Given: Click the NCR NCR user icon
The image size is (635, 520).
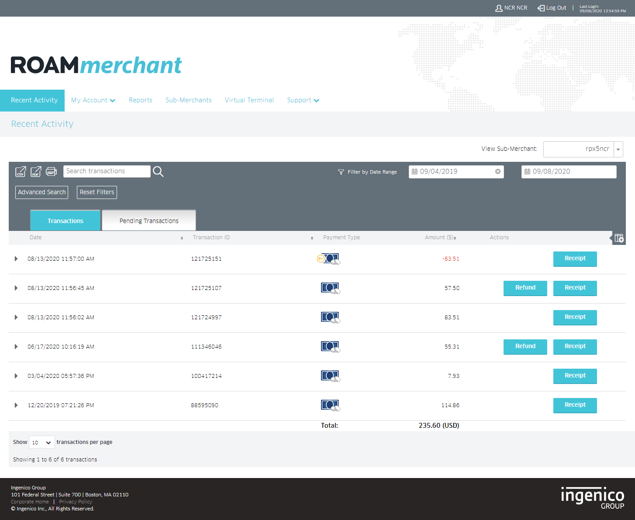Looking at the screenshot, I should pyautogui.click(x=499, y=8).
